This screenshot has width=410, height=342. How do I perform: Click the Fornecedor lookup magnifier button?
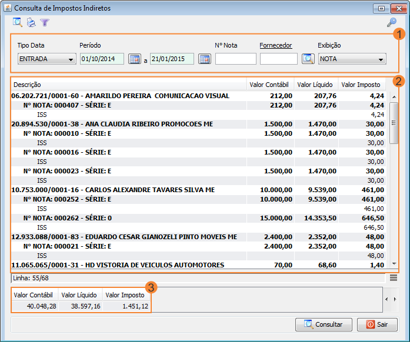coord(308,59)
